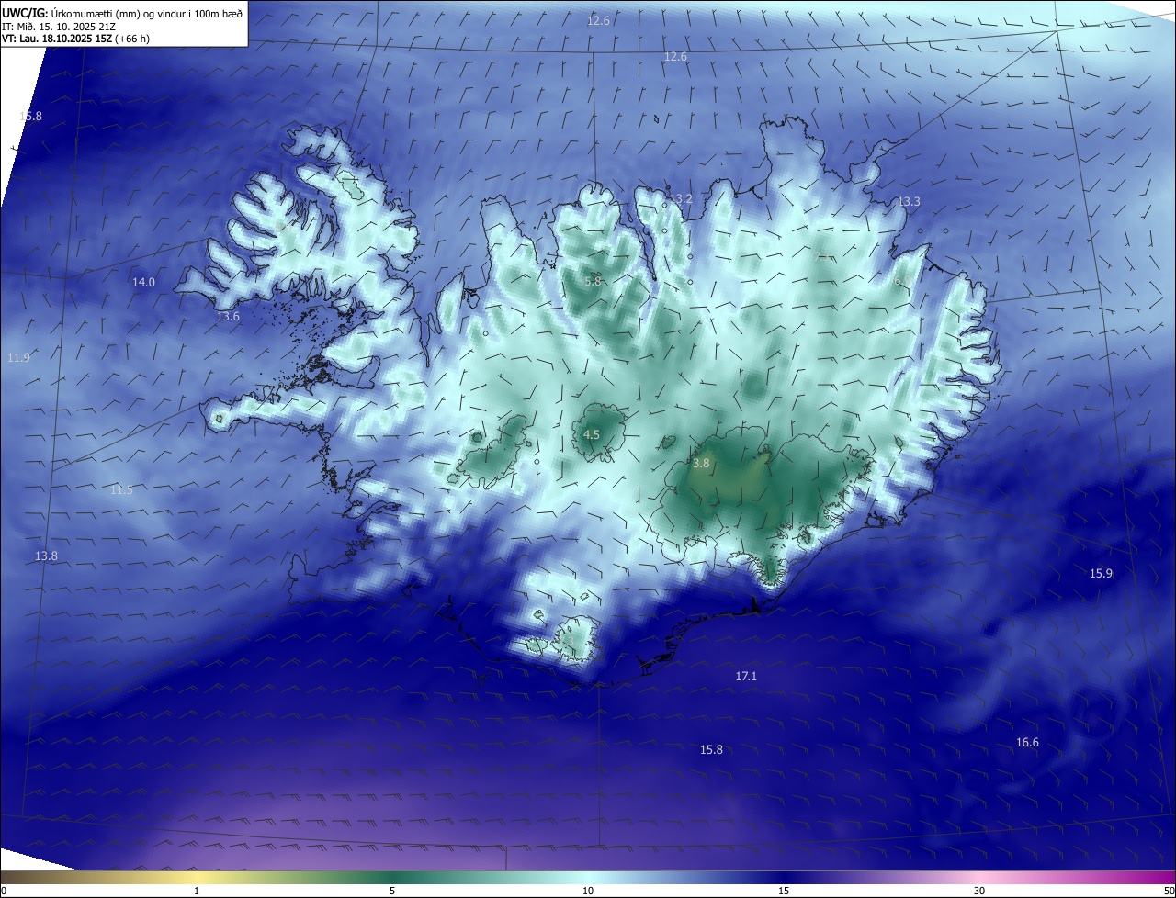Click the initial time line 'IT: Mið. 15. 10. 2025 21Z'
The height and width of the screenshot is (898, 1176).
click(x=57, y=27)
